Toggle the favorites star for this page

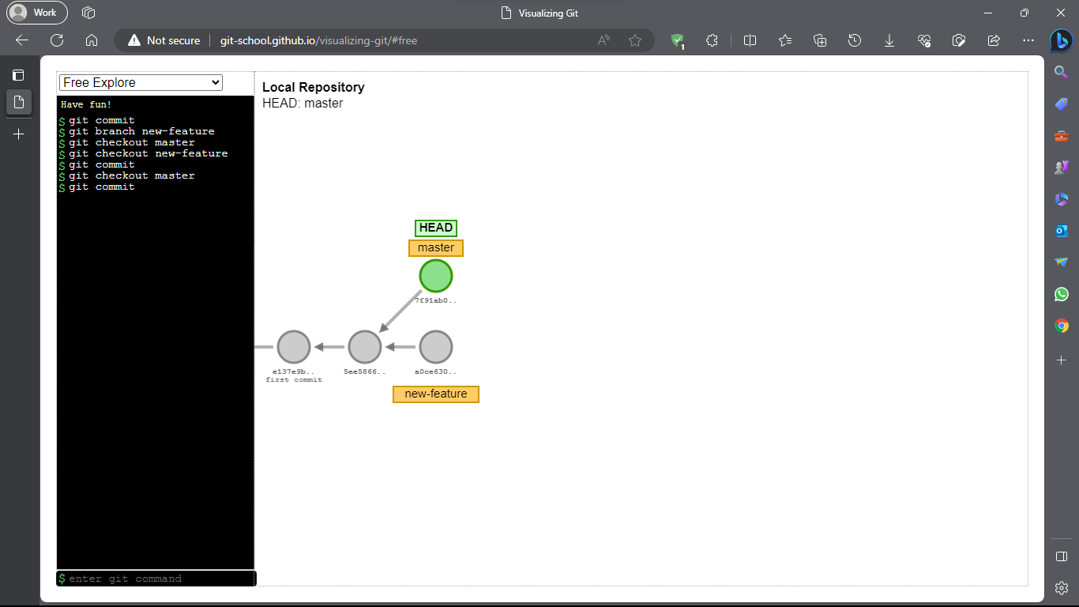point(636,40)
